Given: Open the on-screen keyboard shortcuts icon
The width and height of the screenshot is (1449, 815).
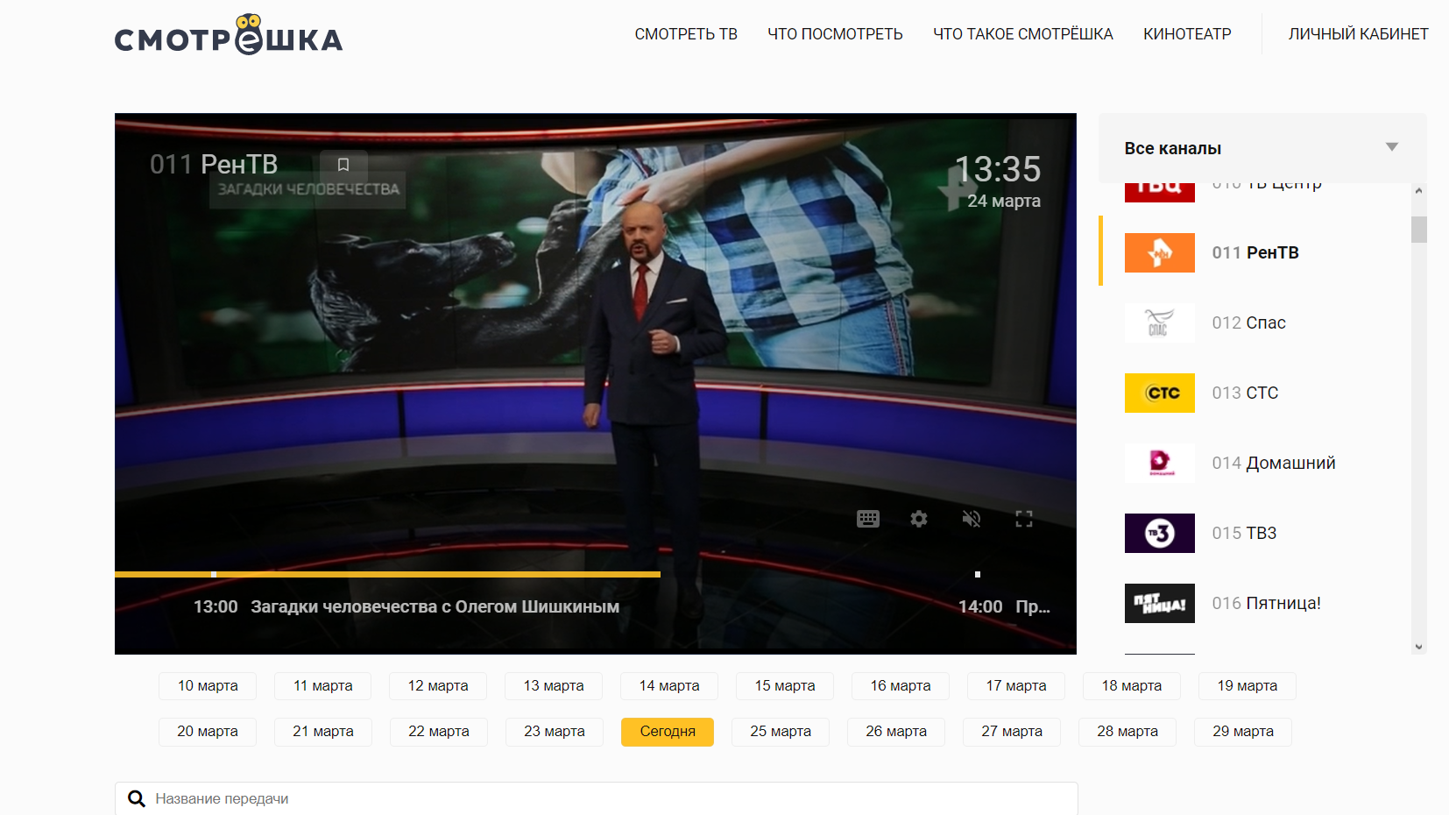Looking at the screenshot, I should coord(868,519).
